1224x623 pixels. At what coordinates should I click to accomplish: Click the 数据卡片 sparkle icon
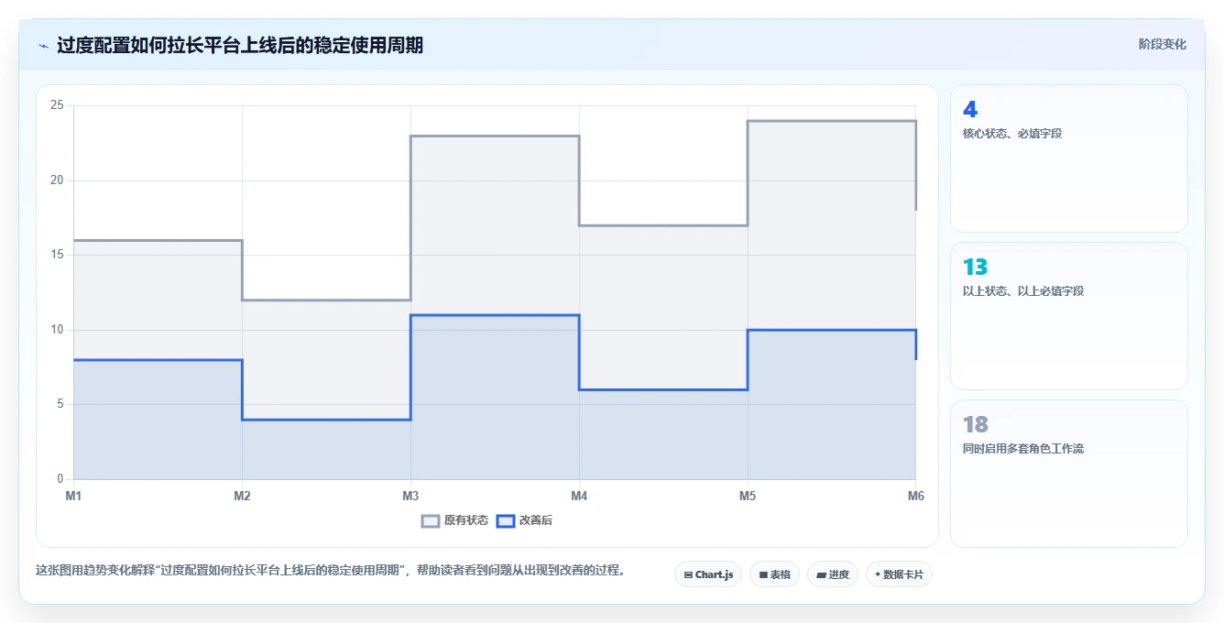(x=878, y=574)
